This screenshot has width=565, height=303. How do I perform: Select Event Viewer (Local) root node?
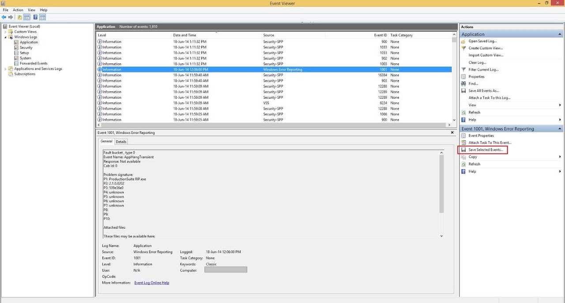click(24, 26)
